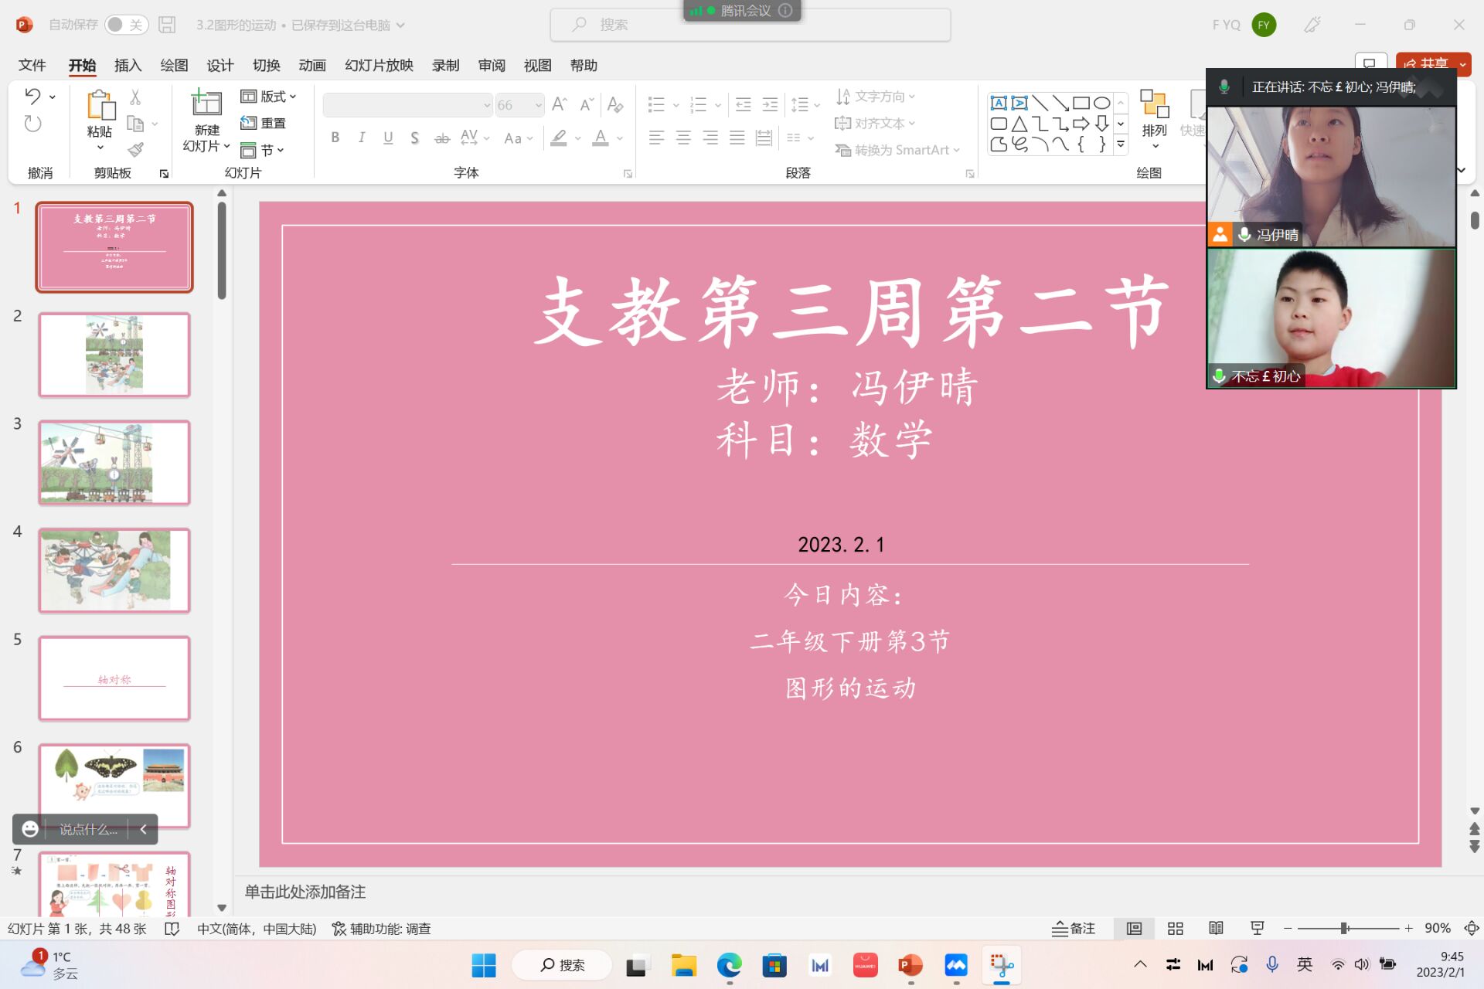This screenshot has height=989, width=1484.
Task: Open the Section dropdown
Action: coord(263,150)
